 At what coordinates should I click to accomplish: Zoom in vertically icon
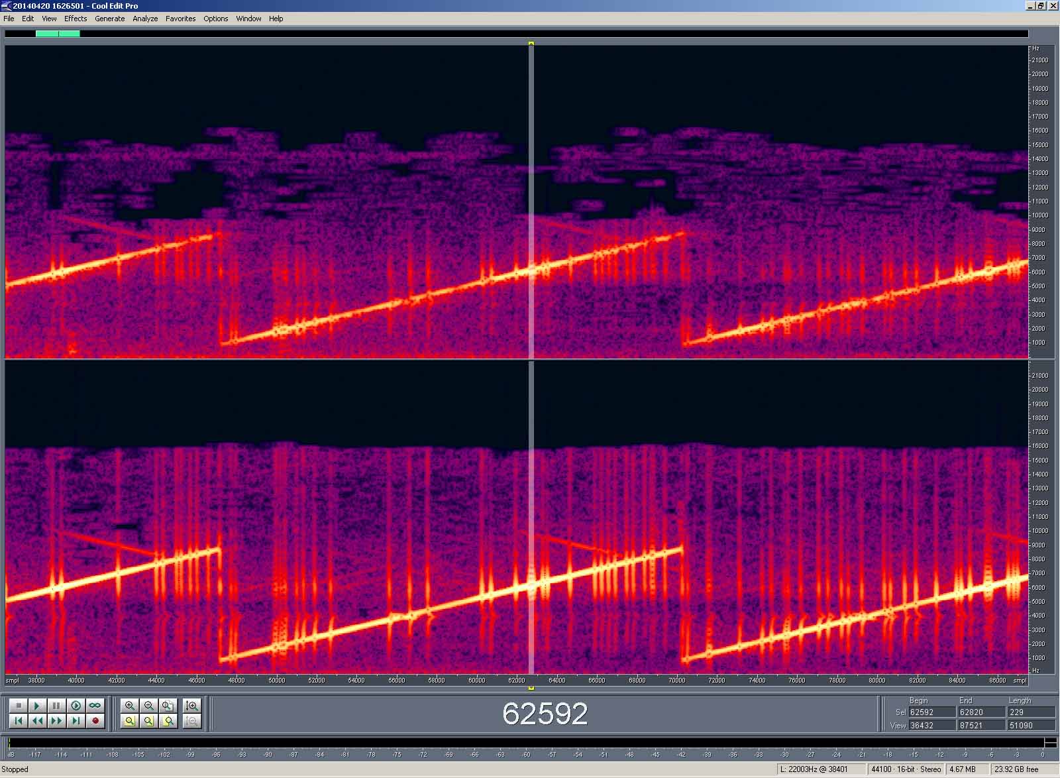[192, 706]
